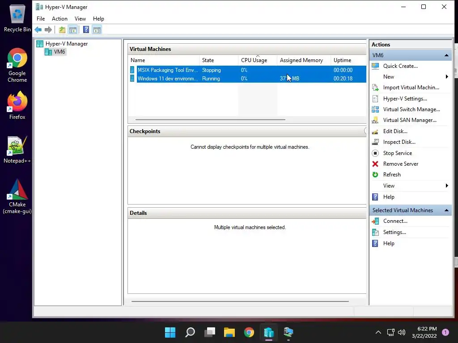Select Hyper-V Manager root tree node
This screenshot has width=458, height=343.
point(67,44)
